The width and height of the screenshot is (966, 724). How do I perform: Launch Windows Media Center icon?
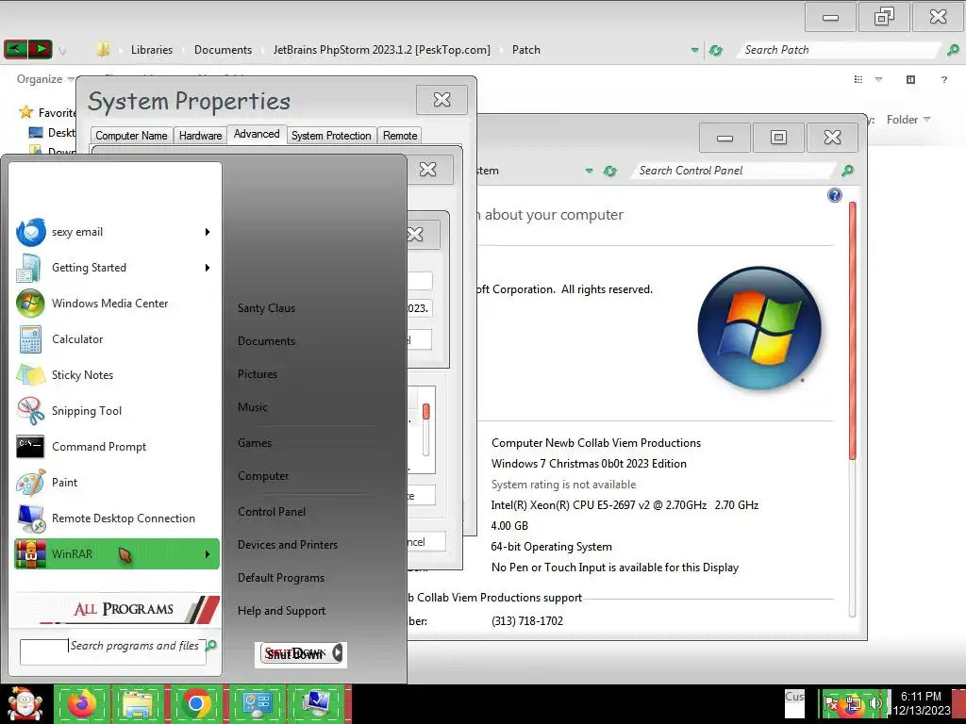coord(30,304)
